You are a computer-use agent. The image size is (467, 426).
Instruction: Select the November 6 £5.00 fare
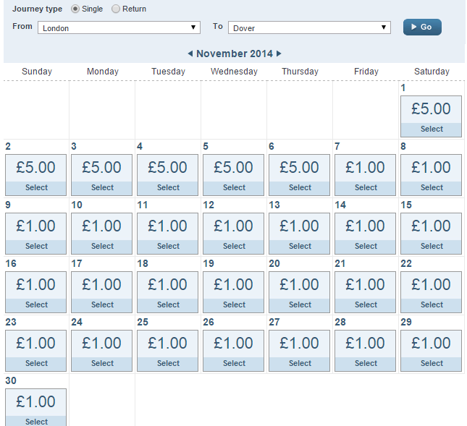pos(299,175)
